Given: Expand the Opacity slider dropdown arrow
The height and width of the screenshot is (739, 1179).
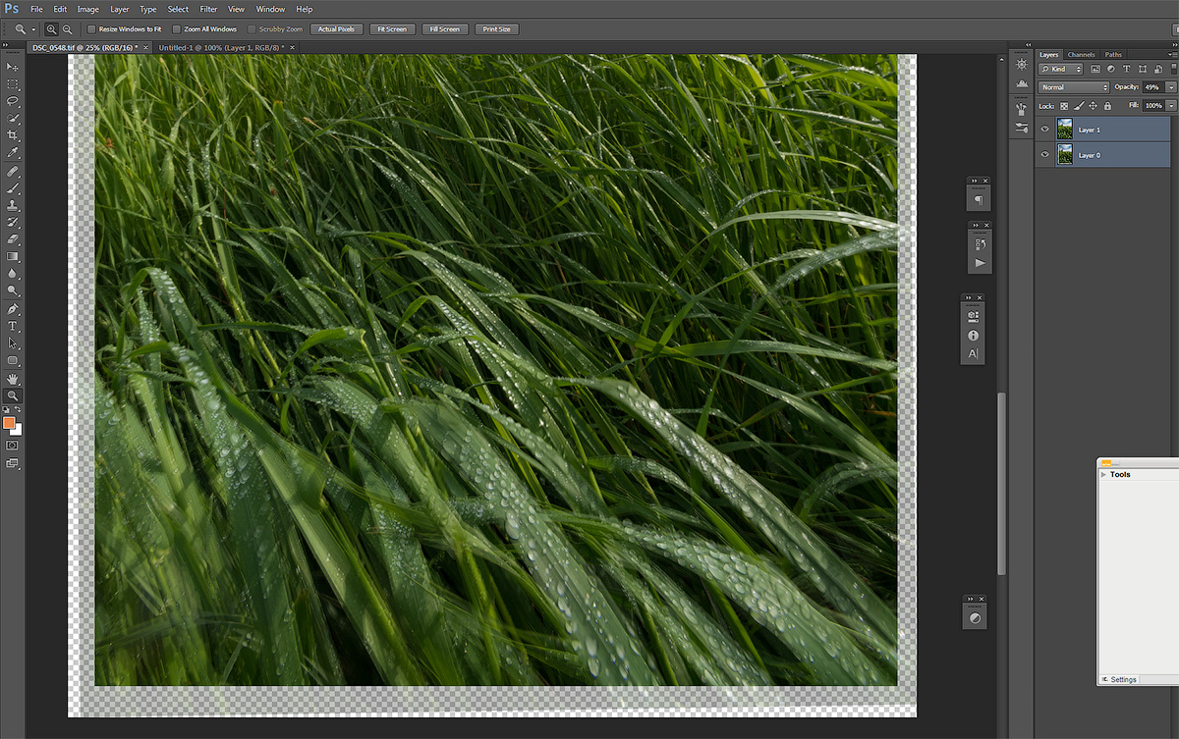Looking at the screenshot, I should (1171, 87).
